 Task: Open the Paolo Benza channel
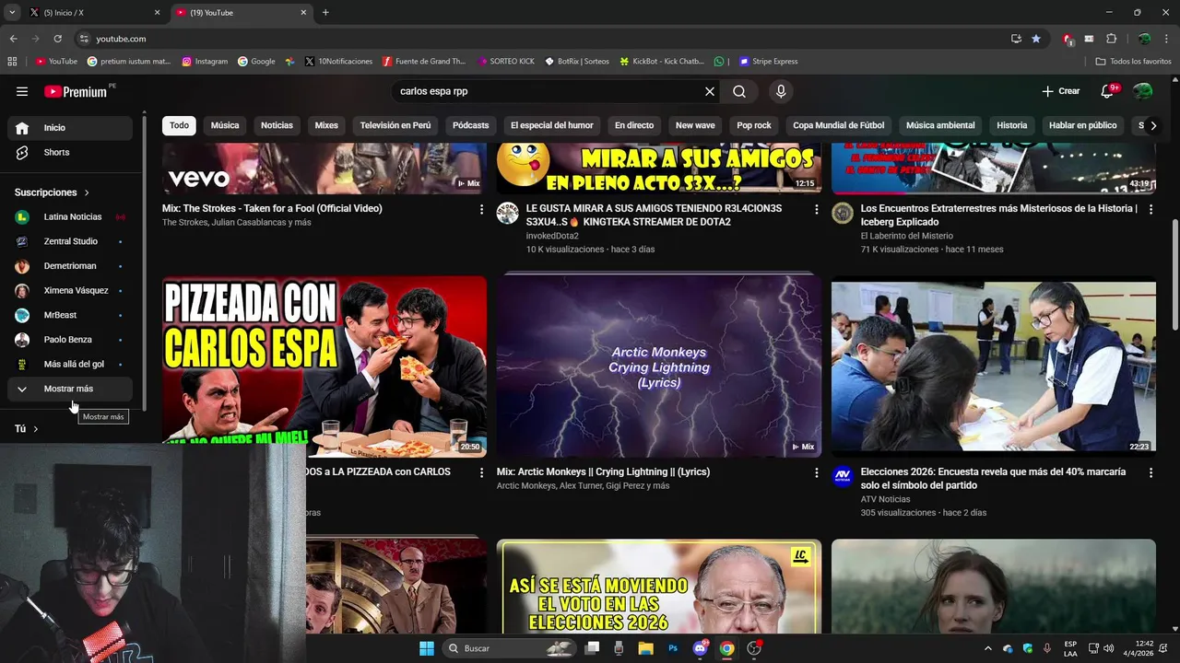pyautogui.click(x=70, y=340)
